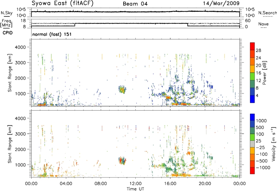
Task: Click the Power panel 'Slant Range [km]' label
Action: pyautogui.click(x=10, y=73)
